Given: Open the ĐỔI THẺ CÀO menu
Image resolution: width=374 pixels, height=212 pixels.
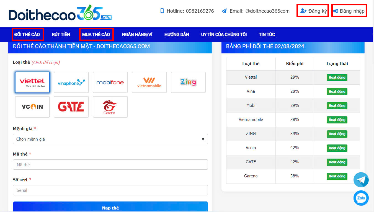Looking at the screenshot, I should (x=27, y=34).
